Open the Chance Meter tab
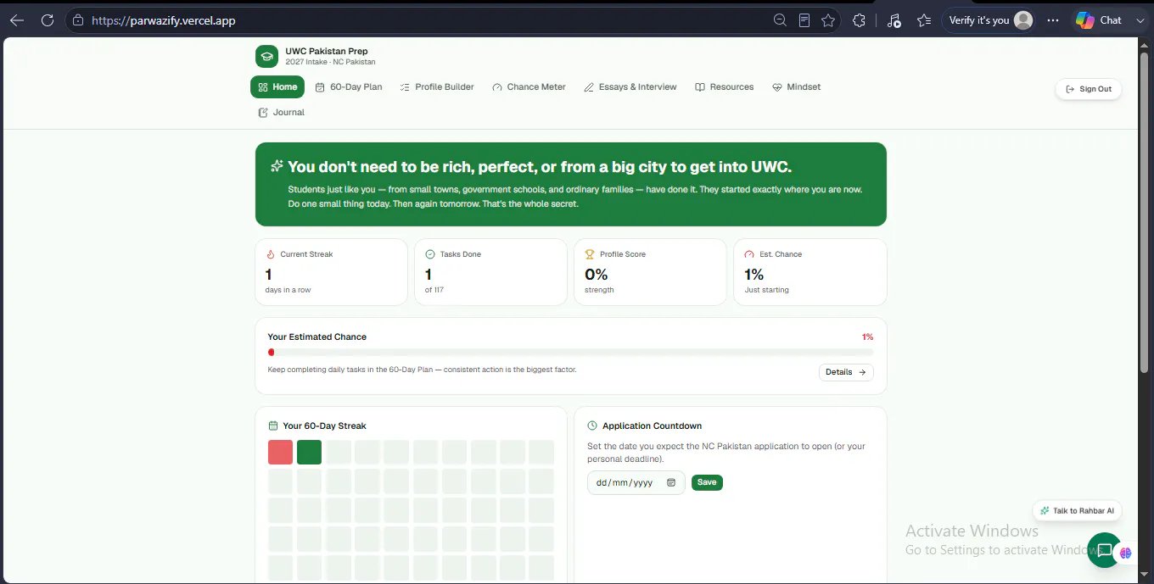This screenshot has width=1154, height=584. (x=529, y=87)
